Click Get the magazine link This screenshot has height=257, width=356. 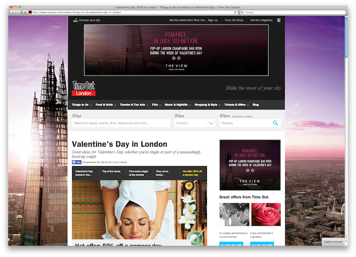click(x=261, y=20)
